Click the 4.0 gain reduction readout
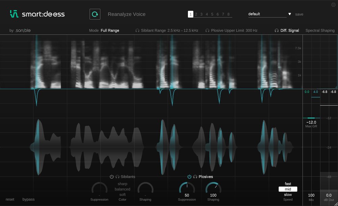338x206 pixels. (316, 92)
